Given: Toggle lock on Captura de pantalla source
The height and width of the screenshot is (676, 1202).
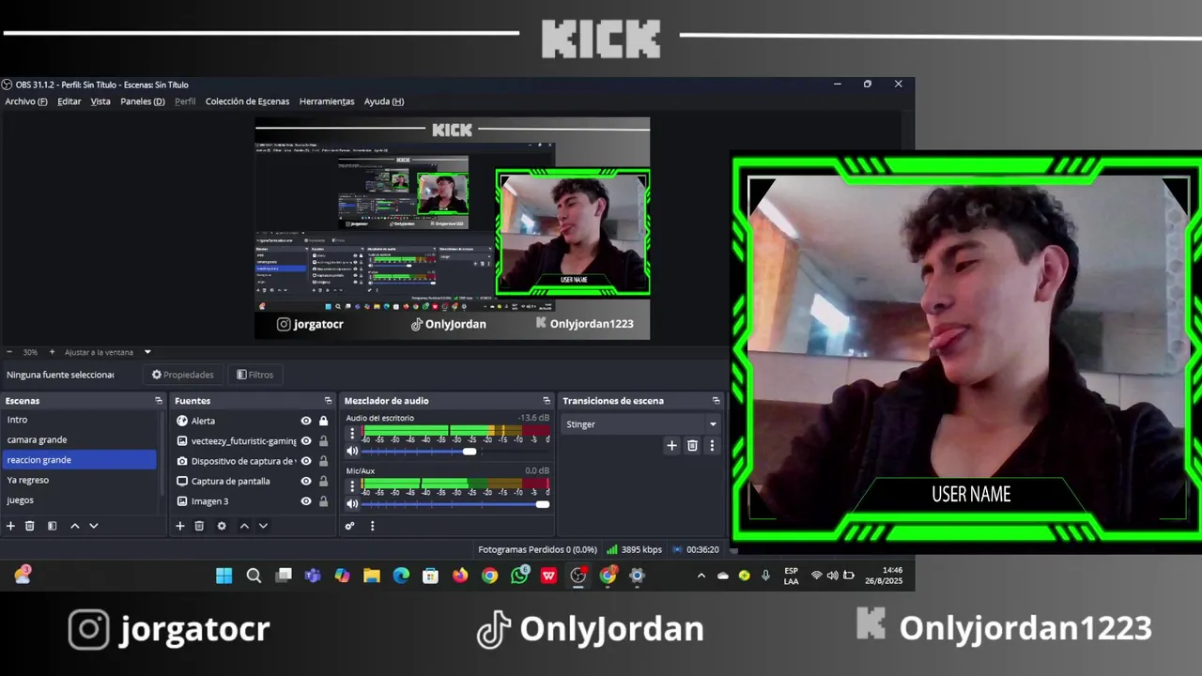Looking at the screenshot, I should 324,481.
